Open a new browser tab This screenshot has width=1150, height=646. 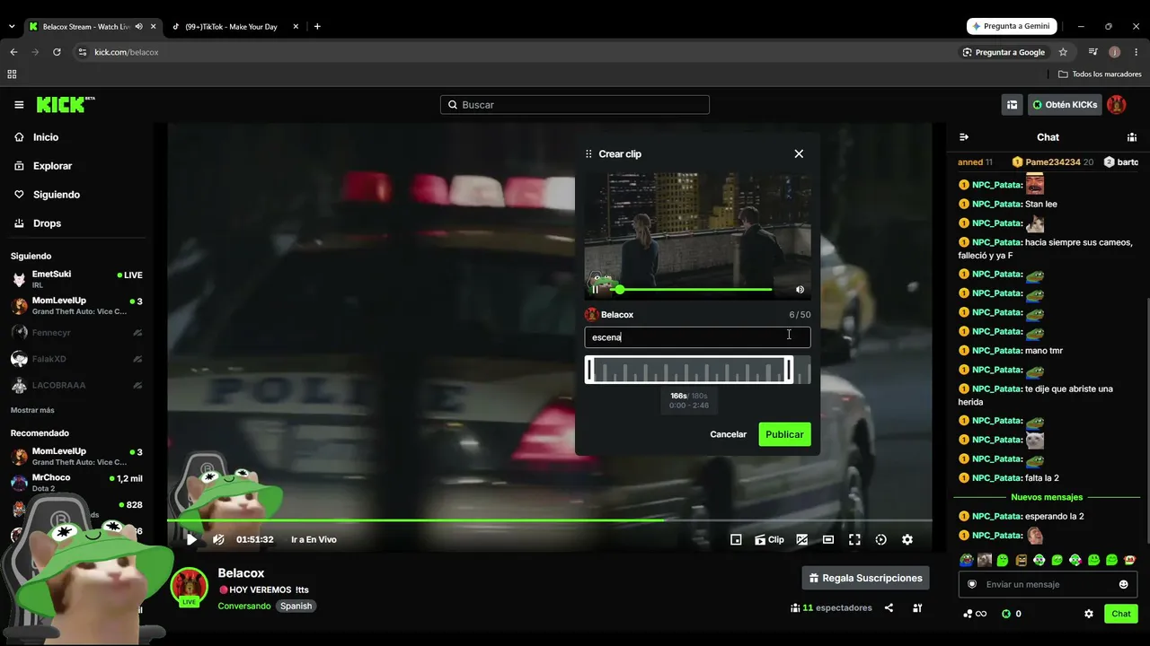point(317,27)
